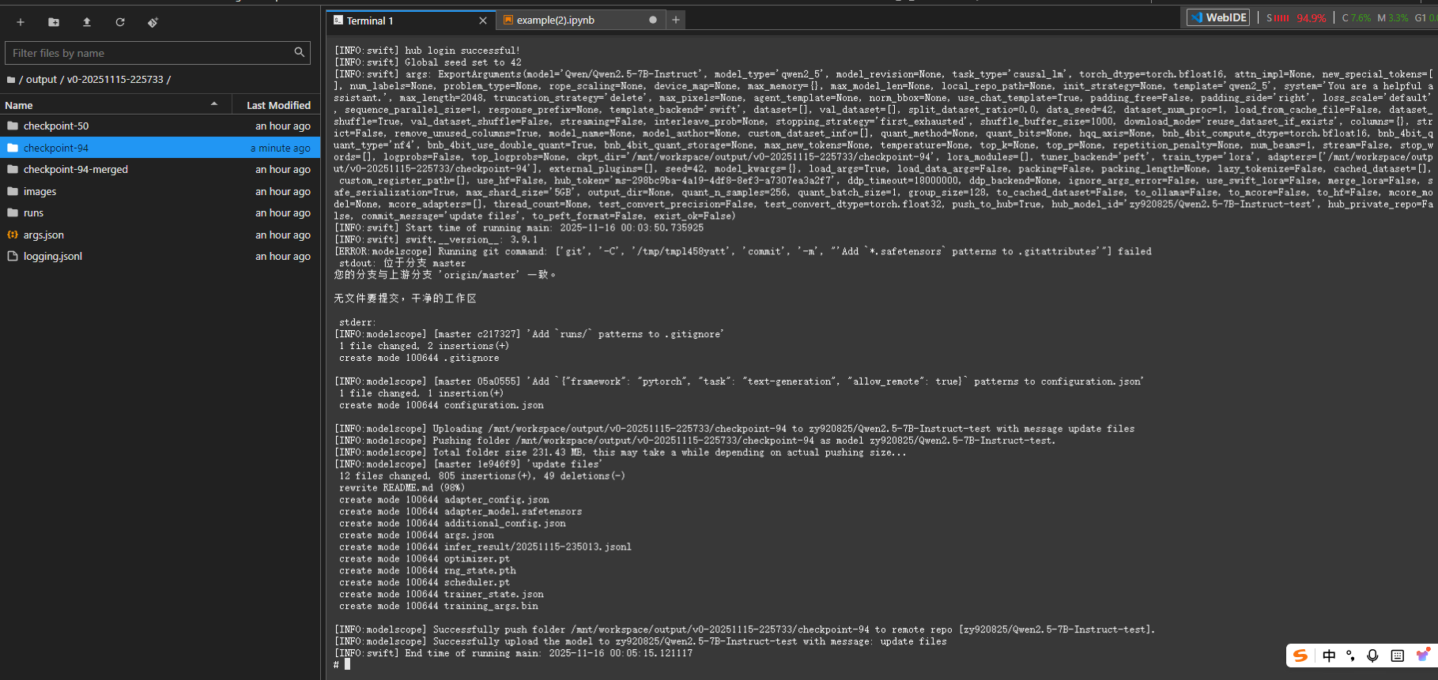Upload files using the upload icon

87,22
